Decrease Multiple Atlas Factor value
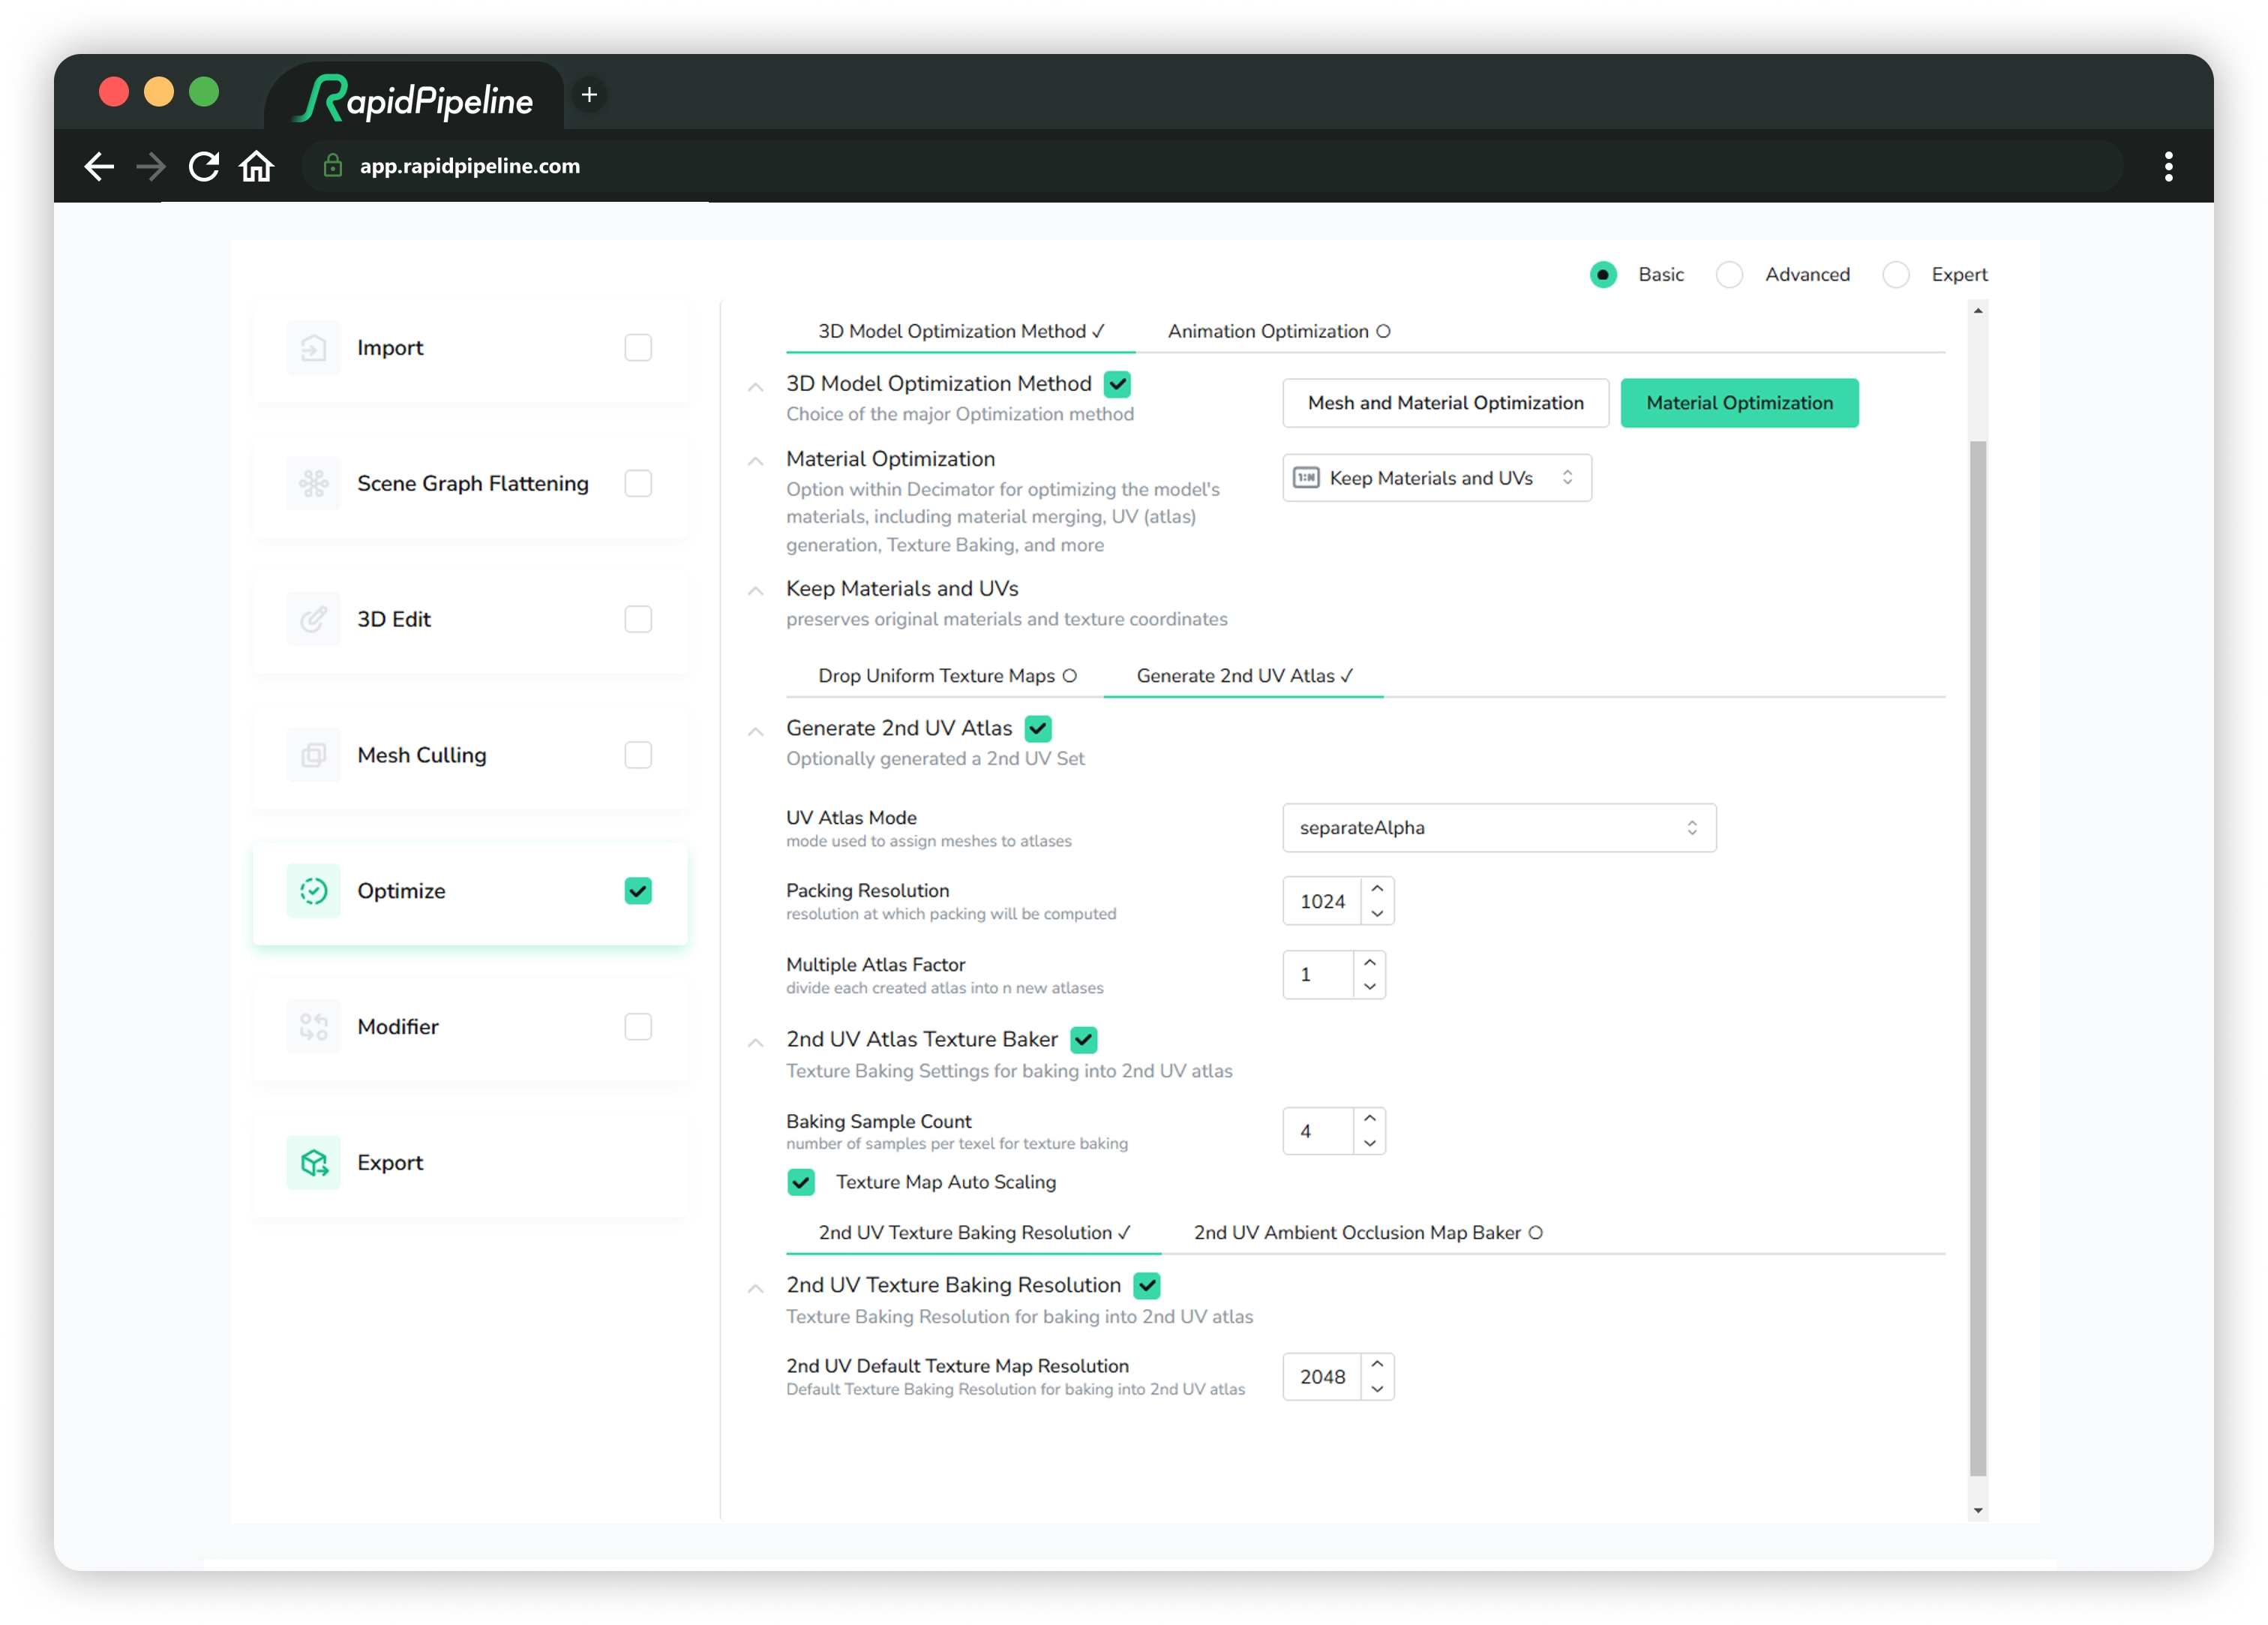Screen dimensions: 2268x1625 click(1370, 987)
